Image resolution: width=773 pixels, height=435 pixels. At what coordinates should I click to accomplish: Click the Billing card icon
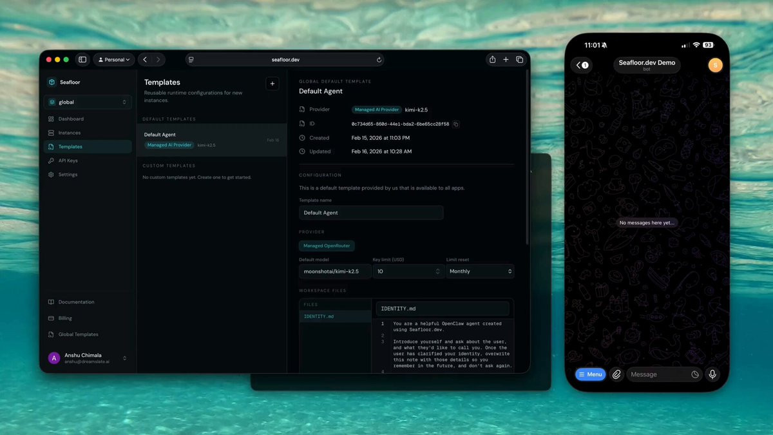[x=52, y=318]
